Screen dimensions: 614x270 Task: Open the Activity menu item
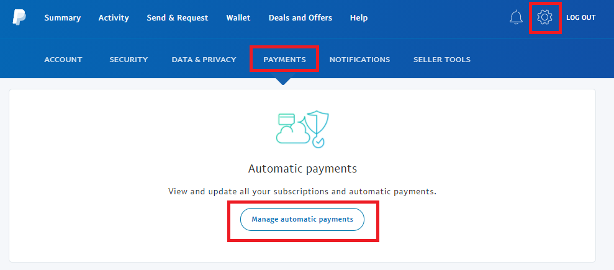(114, 17)
